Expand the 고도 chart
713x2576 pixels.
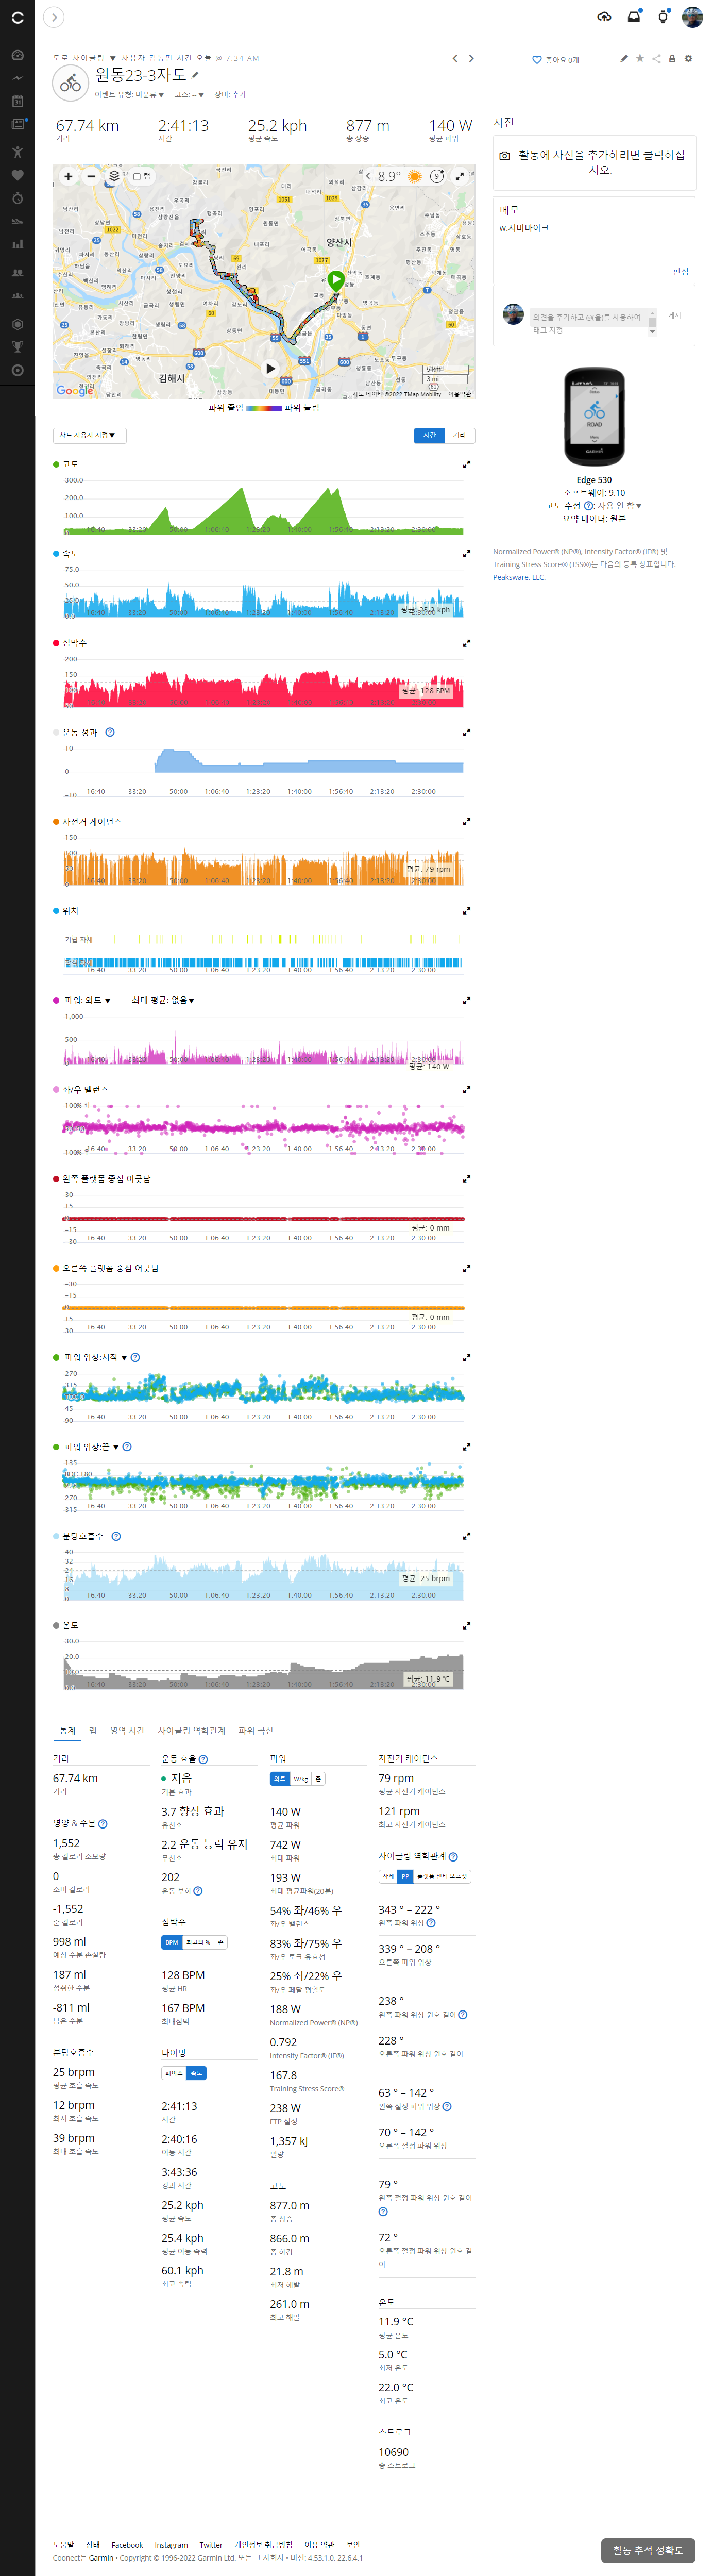tap(466, 465)
